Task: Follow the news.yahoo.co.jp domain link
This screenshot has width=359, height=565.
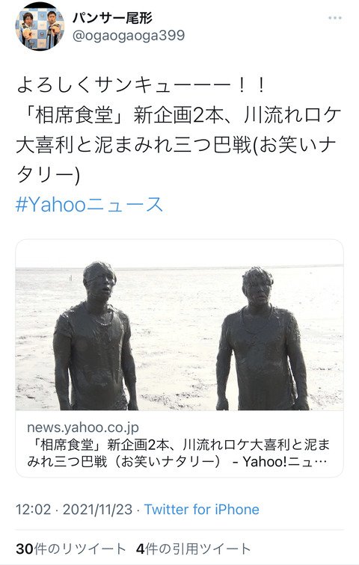Action: coord(83,427)
